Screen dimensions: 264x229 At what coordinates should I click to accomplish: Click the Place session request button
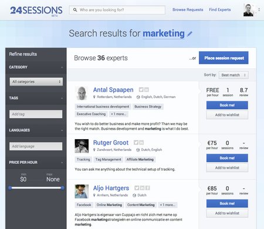[x=224, y=58]
